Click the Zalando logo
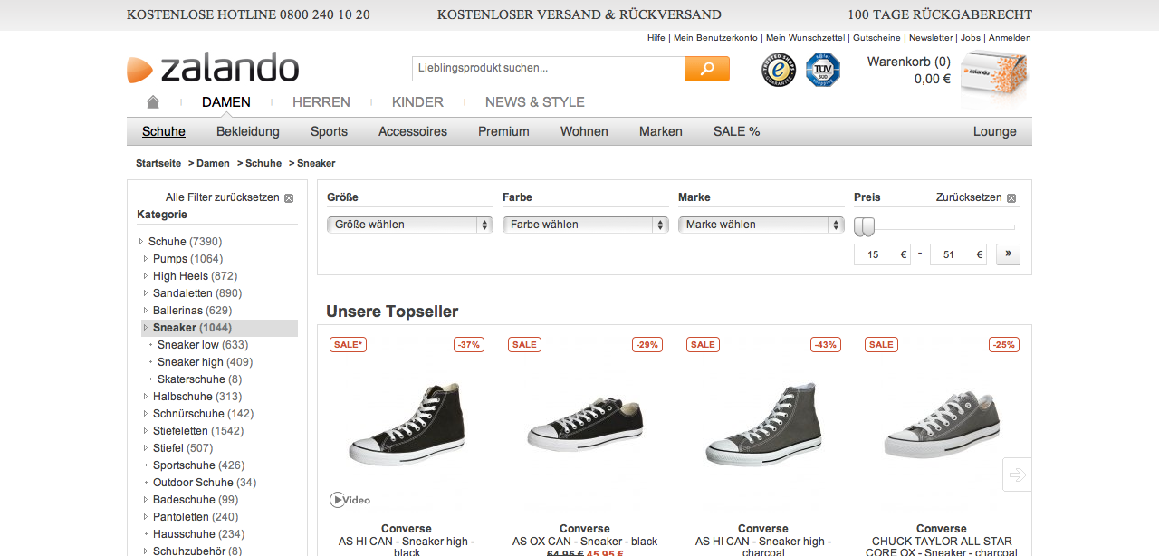The height and width of the screenshot is (556, 1159). (214, 69)
